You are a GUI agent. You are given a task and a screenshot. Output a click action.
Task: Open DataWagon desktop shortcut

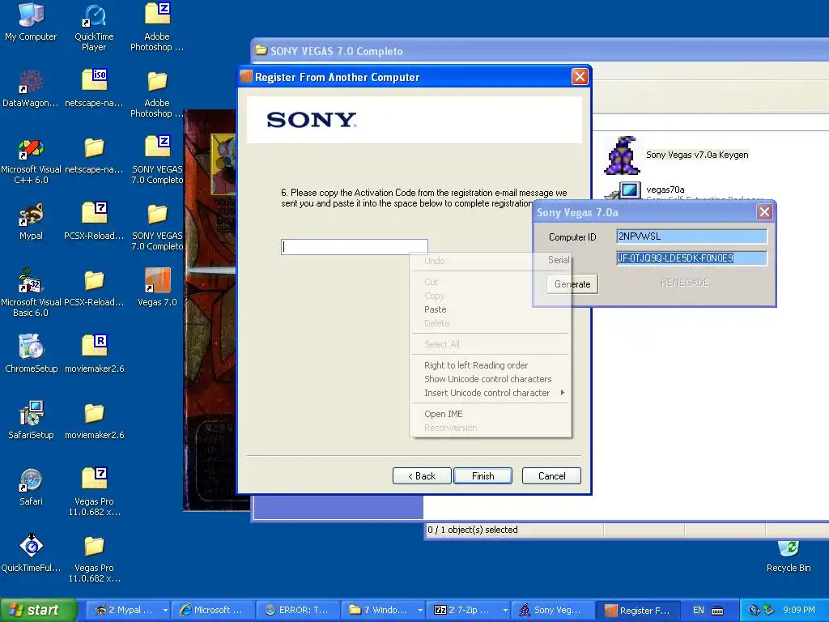(x=31, y=87)
